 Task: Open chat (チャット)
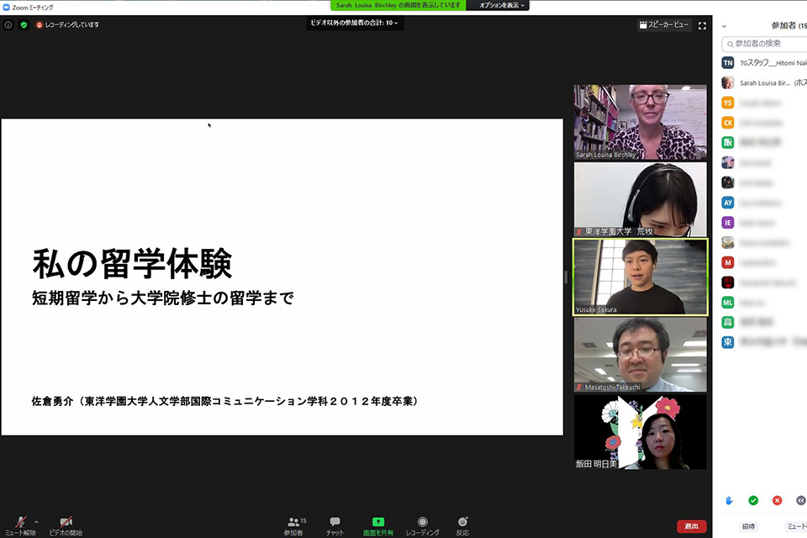[x=335, y=526]
